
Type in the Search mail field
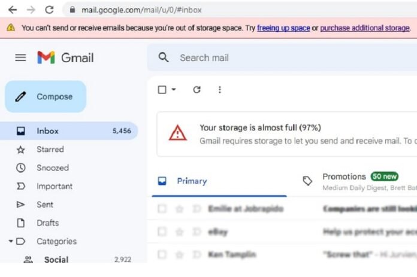coord(270,57)
